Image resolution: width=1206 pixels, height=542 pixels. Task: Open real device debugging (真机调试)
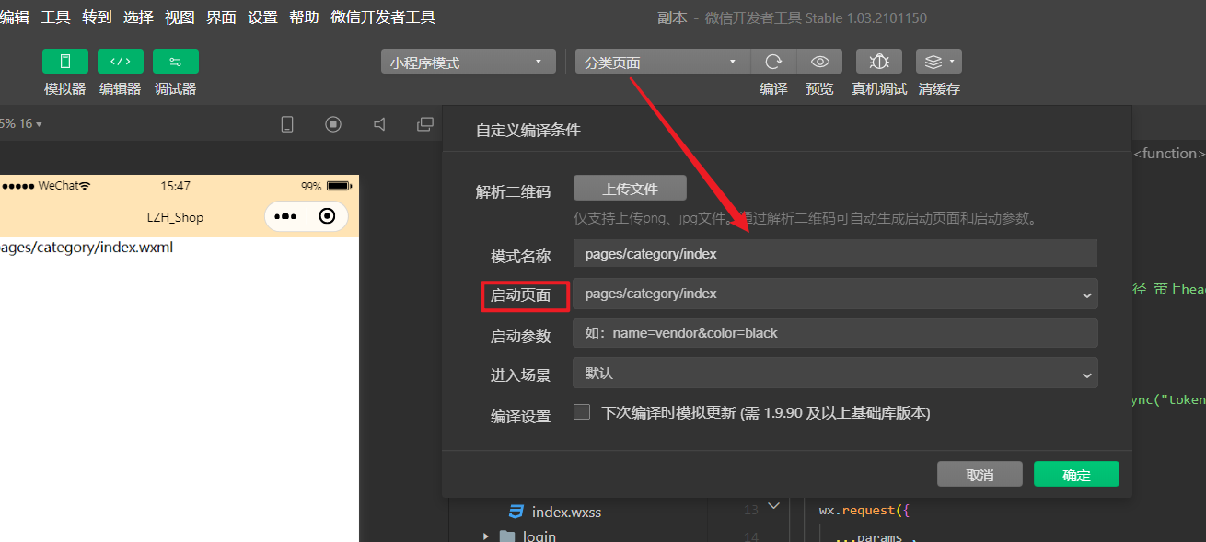[879, 62]
